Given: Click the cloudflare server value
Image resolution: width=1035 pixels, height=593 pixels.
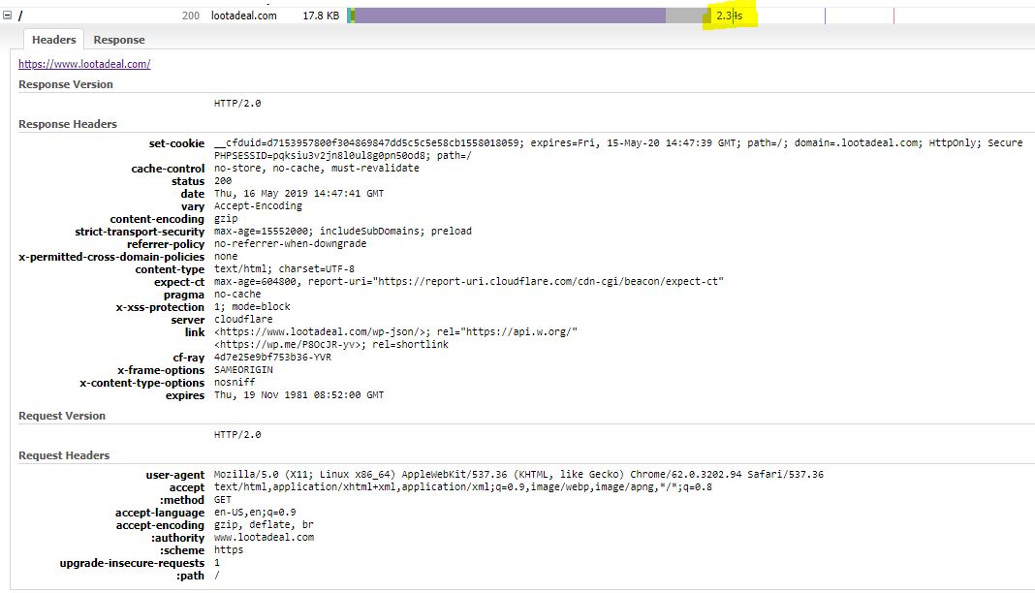Looking at the screenshot, I should pyautogui.click(x=243, y=319).
